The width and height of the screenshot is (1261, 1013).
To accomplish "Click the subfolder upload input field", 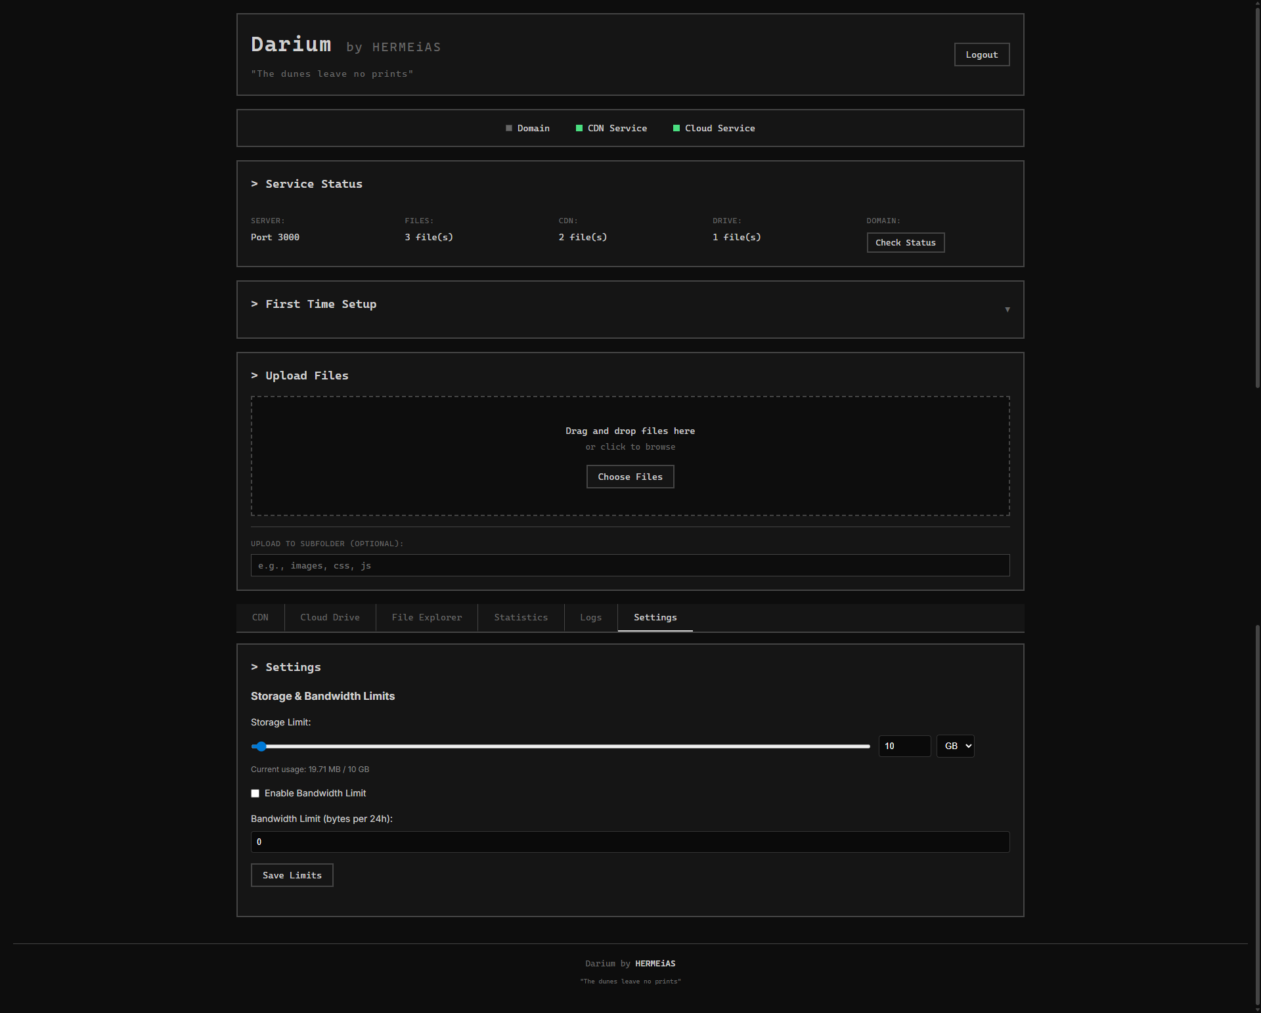I will point(630,565).
